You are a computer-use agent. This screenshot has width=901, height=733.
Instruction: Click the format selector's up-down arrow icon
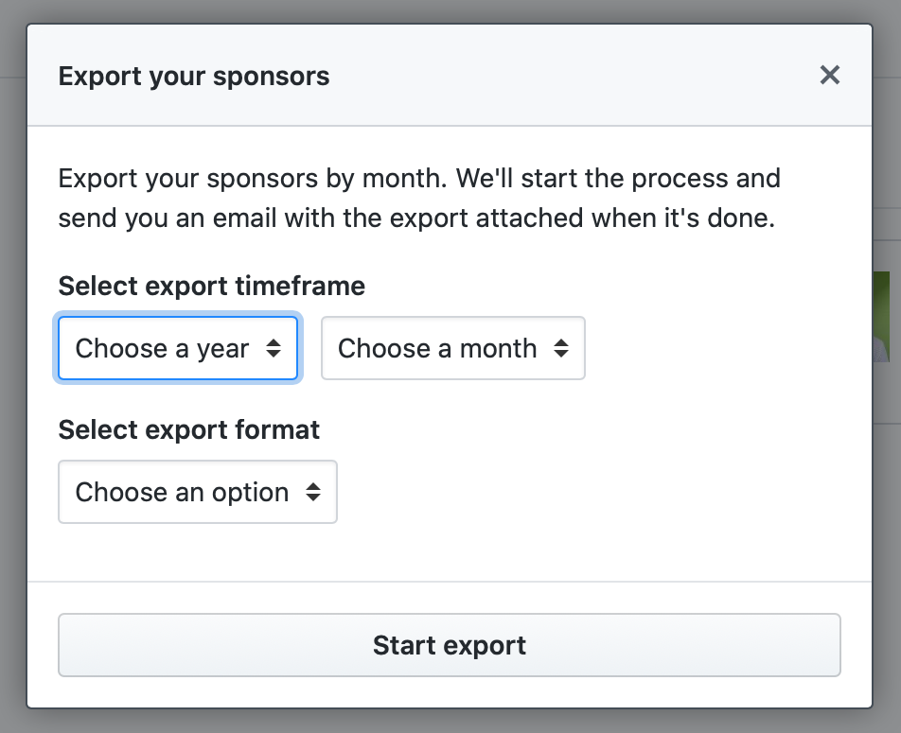click(x=313, y=492)
